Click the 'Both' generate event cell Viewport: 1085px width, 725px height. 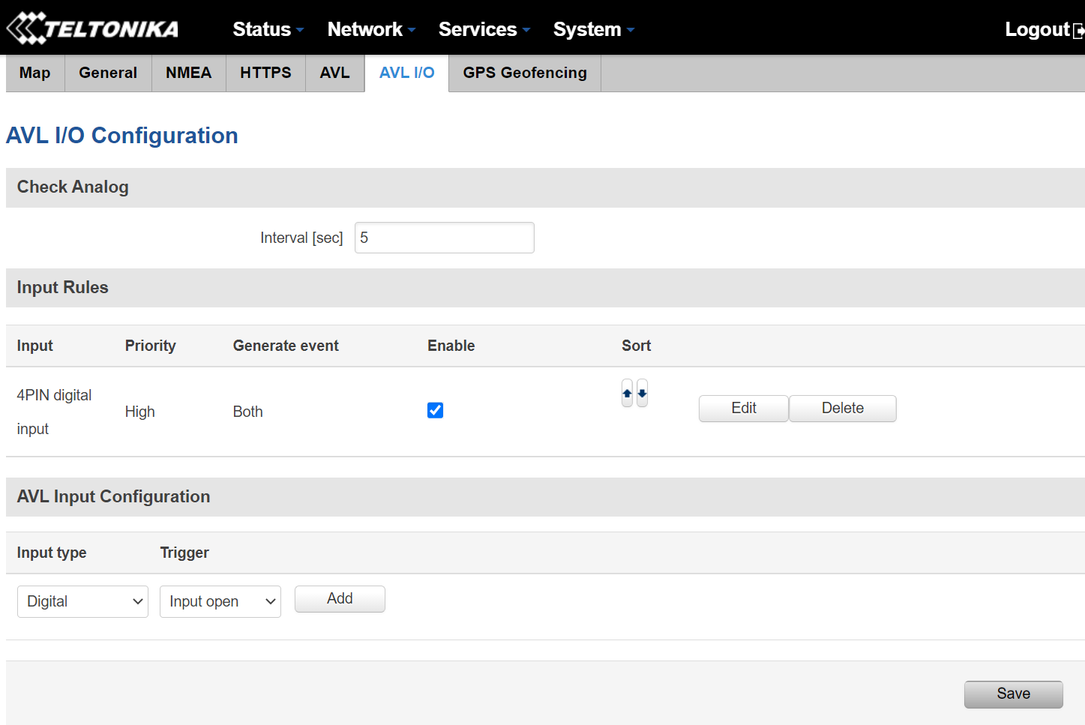click(248, 412)
